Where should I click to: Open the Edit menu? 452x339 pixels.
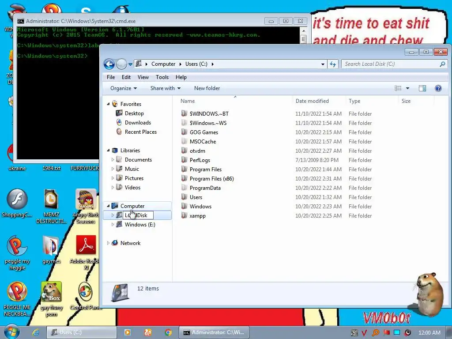126,77
